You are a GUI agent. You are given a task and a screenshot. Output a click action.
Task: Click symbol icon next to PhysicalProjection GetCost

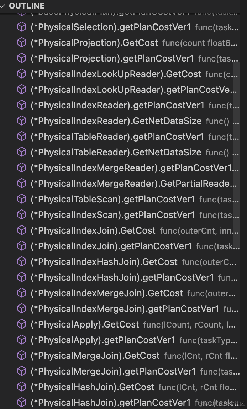tap(22, 43)
